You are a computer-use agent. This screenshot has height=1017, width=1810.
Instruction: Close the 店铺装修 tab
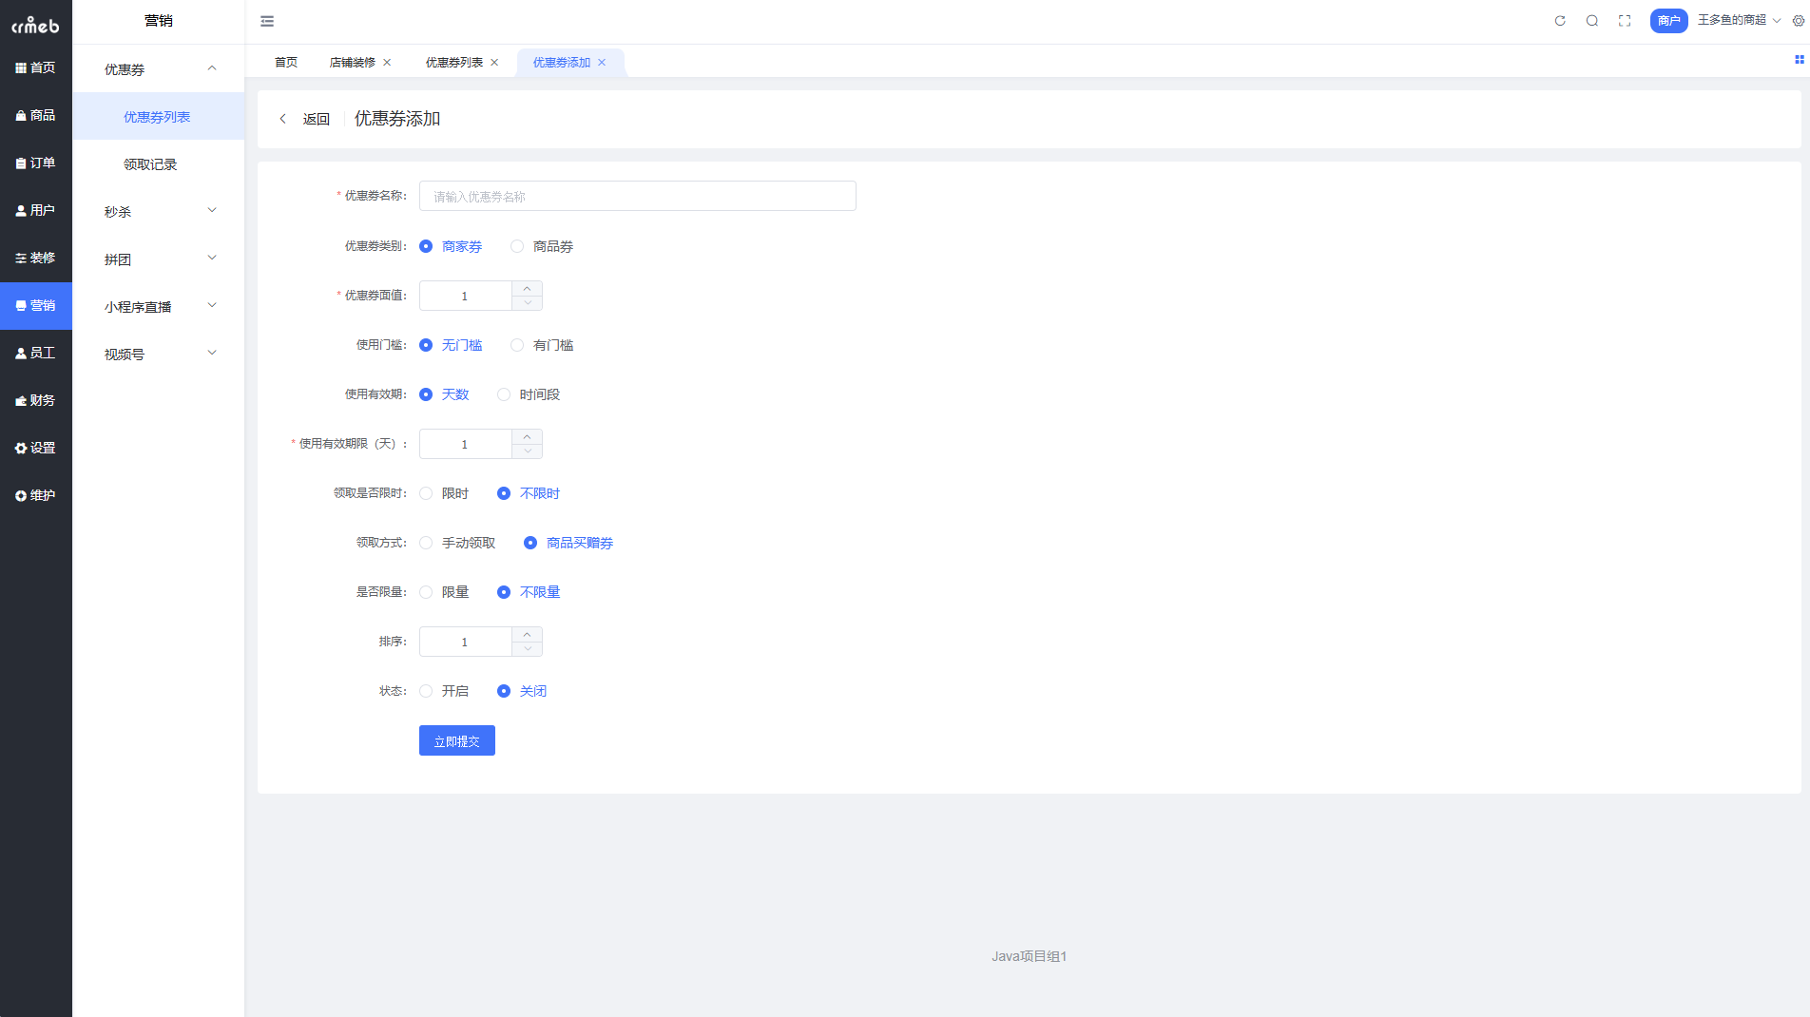coord(387,63)
